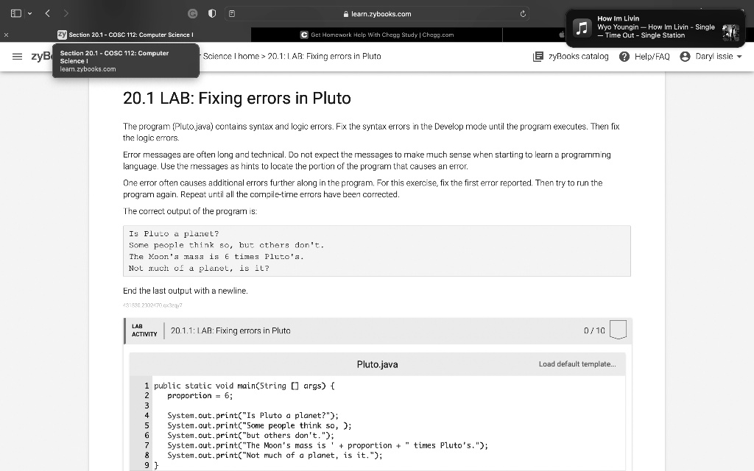Click the Help/FAQ question mark icon
The height and width of the screenshot is (471, 754).
pyautogui.click(x=624, y=57)
